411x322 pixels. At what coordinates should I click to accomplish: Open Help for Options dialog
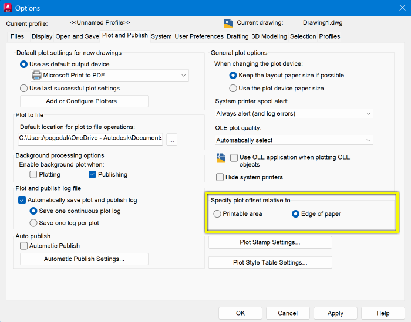[x=383, y=313]
